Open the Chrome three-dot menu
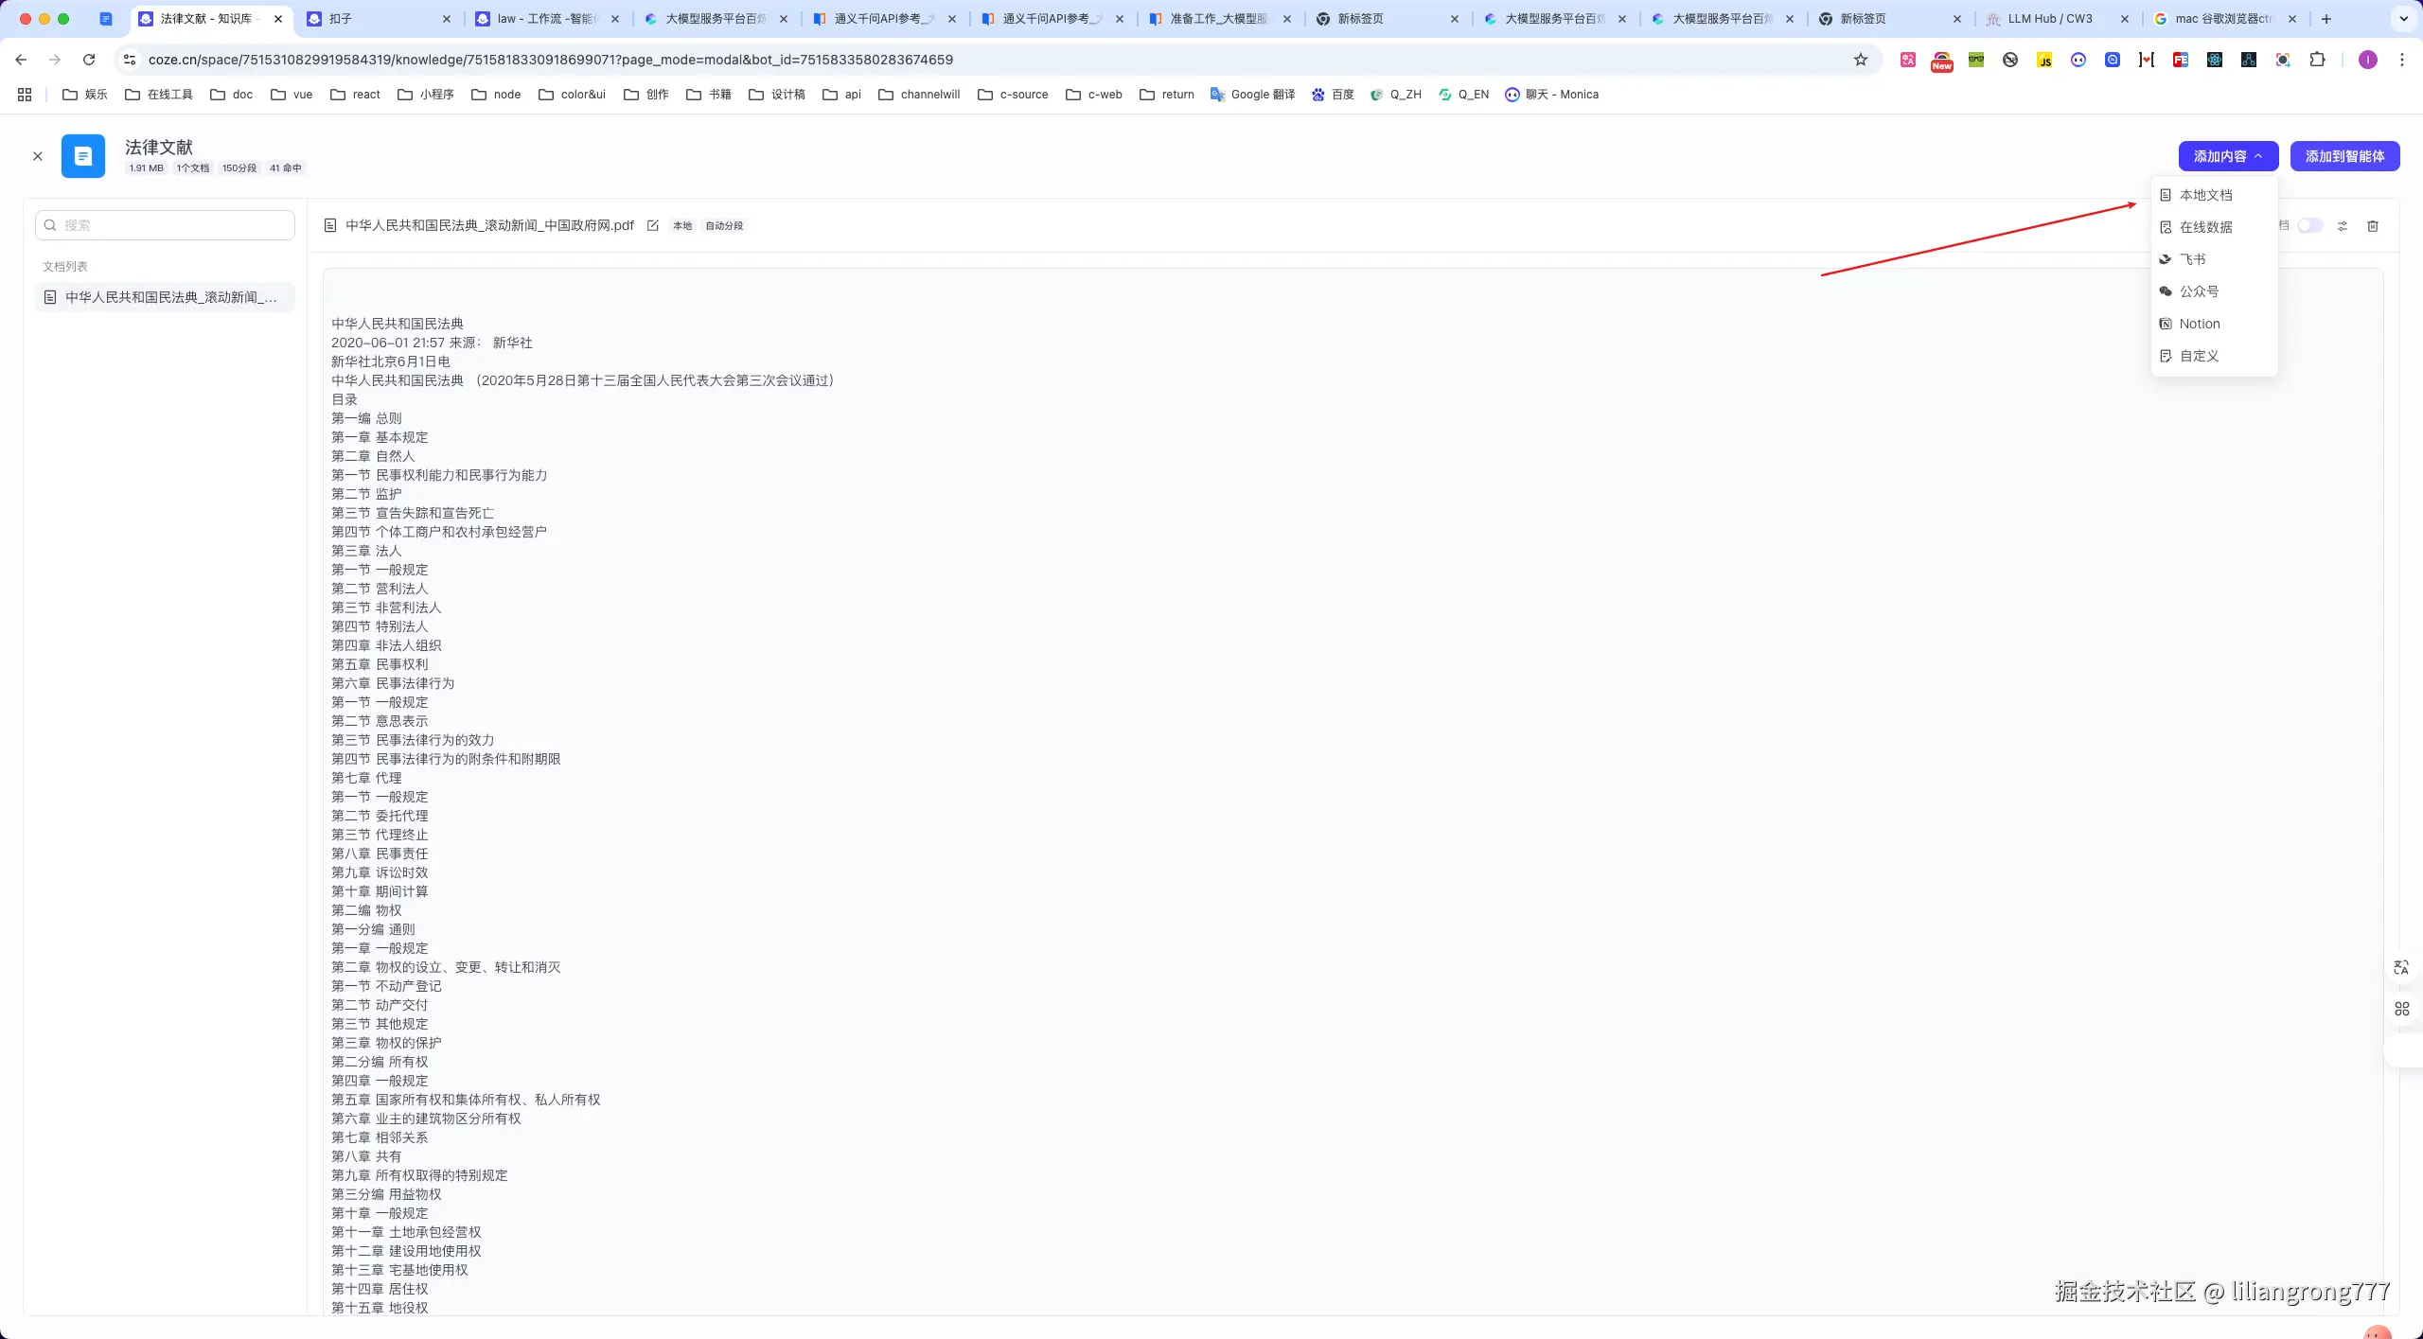The width and height of the screenshot is (2423, 1339). point(2401,60)
